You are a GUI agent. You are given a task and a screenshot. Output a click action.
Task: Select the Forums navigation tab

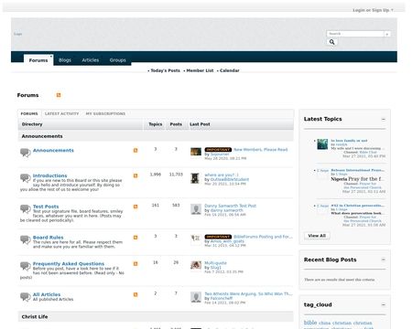(38, 60)
